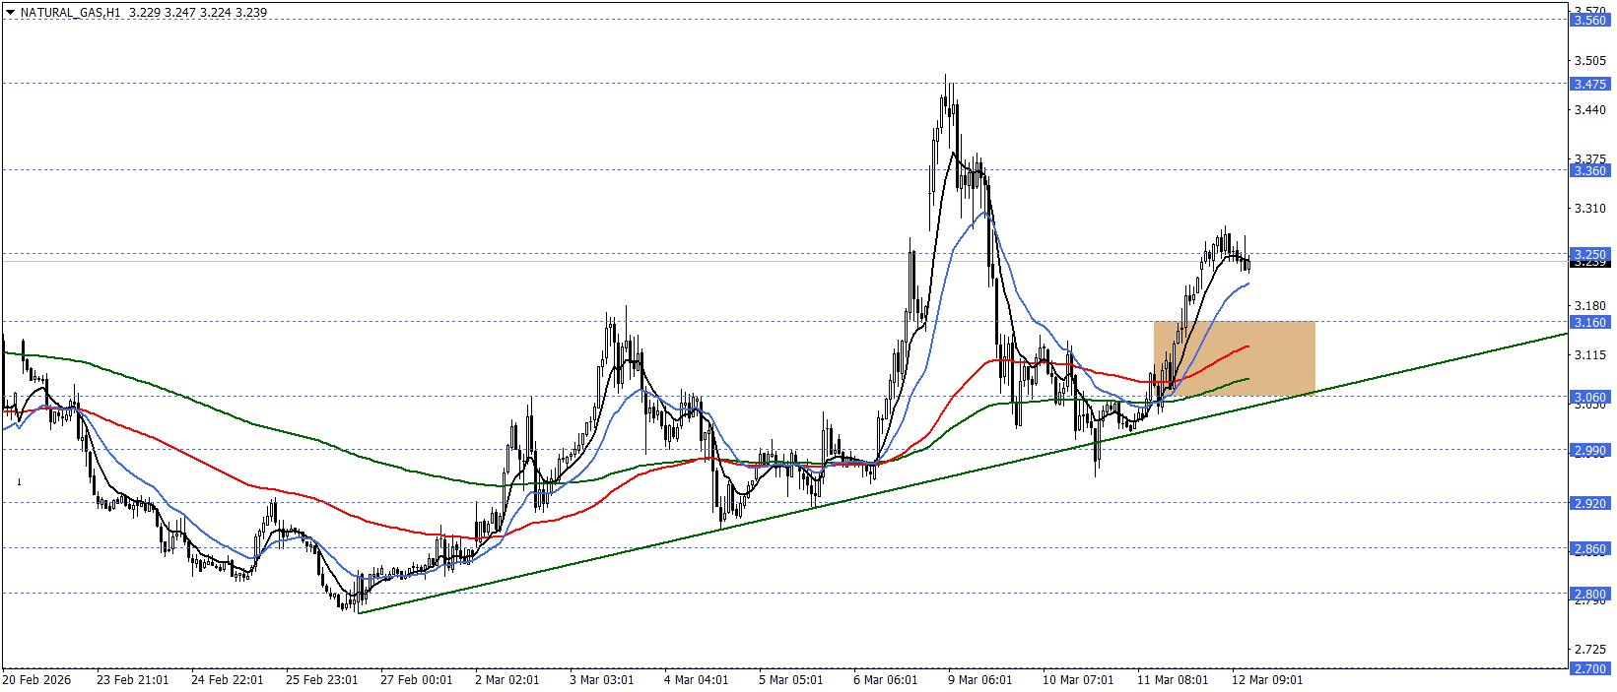Select the 3.160 horizontal level label

(x=1589, y=322)
